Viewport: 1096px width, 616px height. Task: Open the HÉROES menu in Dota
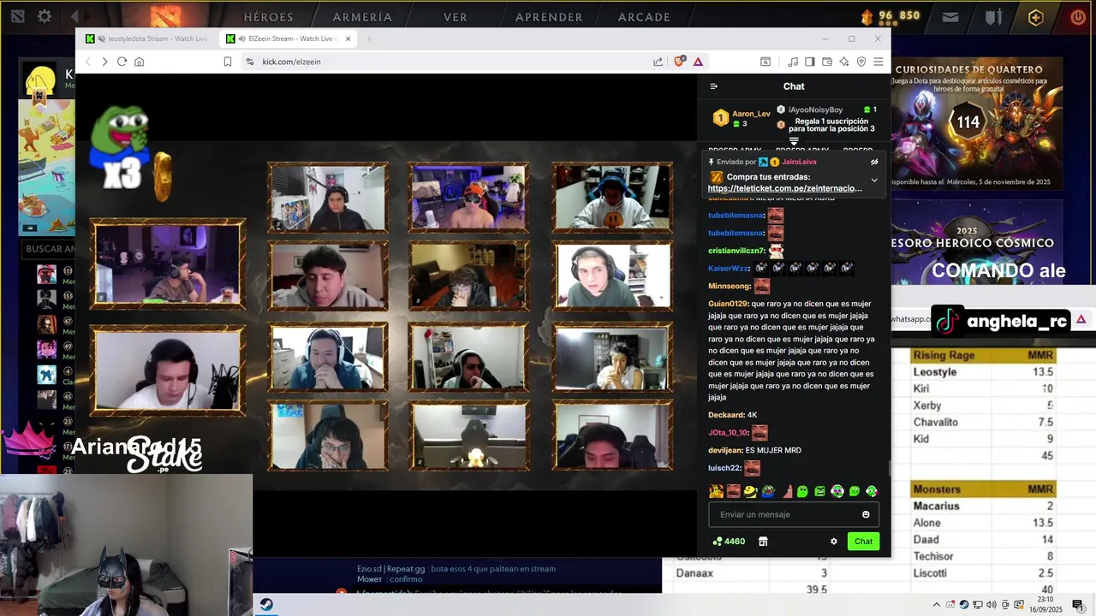pyautogui.click(x=268, y=17)
